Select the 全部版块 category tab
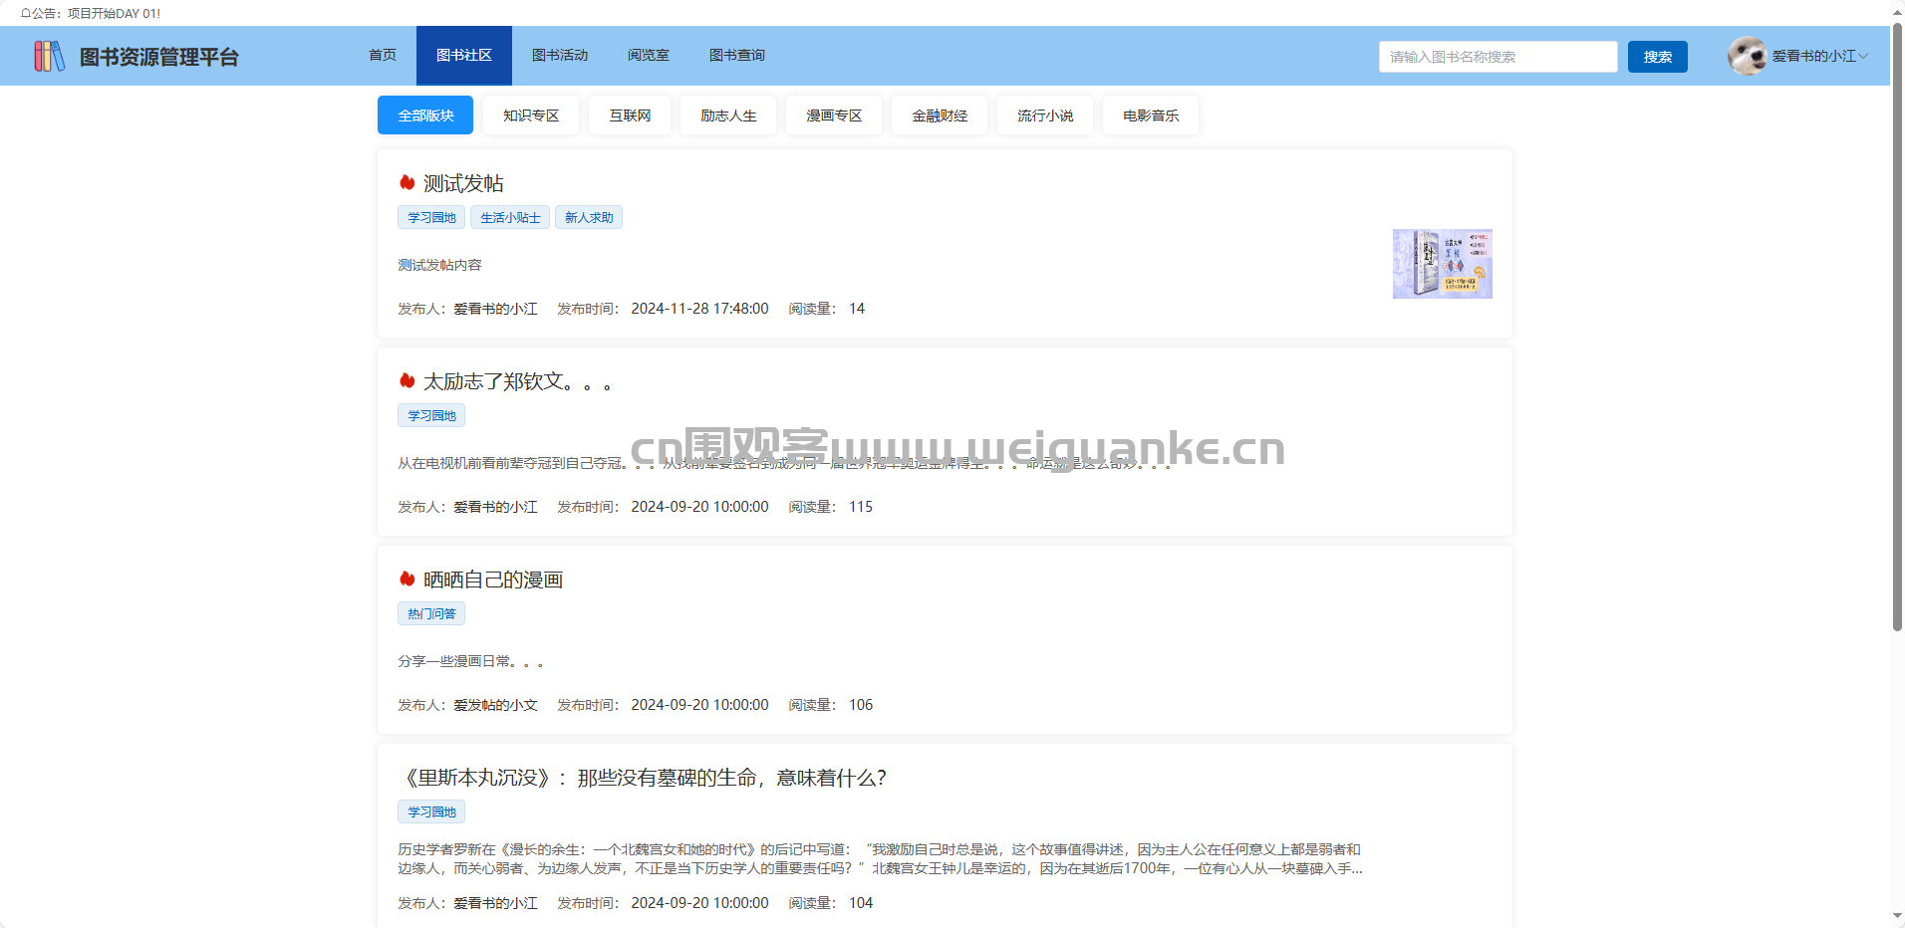The width and height of the screenshot is (1905, 928). pyautogui.click(x=425, y=116)
